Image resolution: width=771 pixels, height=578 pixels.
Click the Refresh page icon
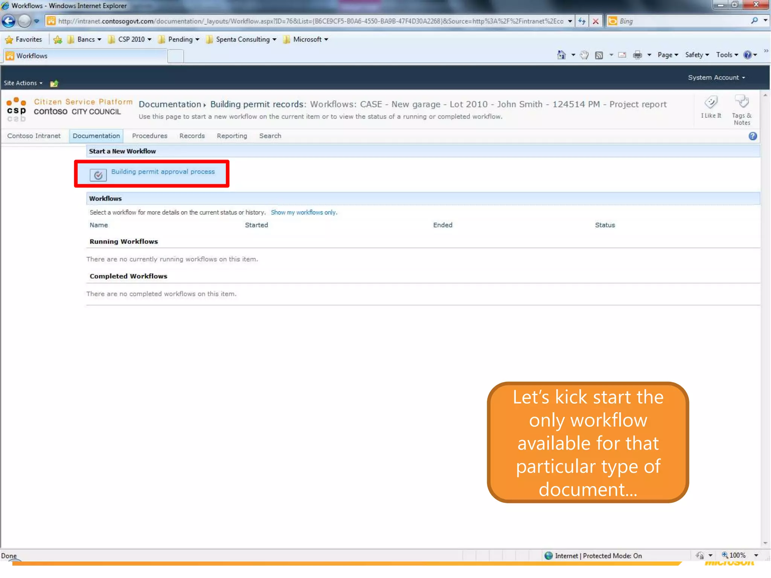coord(582,21)
